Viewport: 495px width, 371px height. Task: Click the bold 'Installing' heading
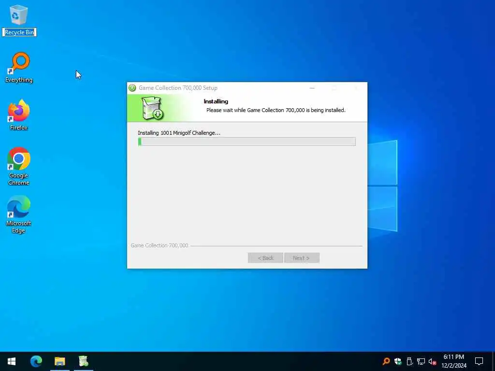click(216, 101)
